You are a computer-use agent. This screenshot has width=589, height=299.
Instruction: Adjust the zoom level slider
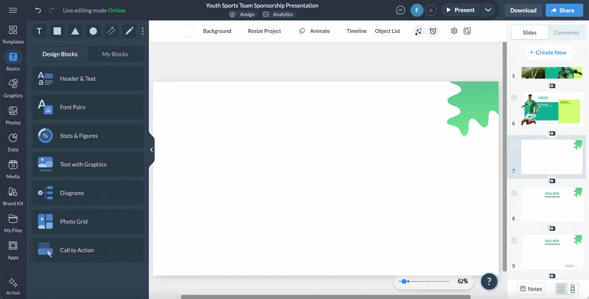(x=405, y=281)
